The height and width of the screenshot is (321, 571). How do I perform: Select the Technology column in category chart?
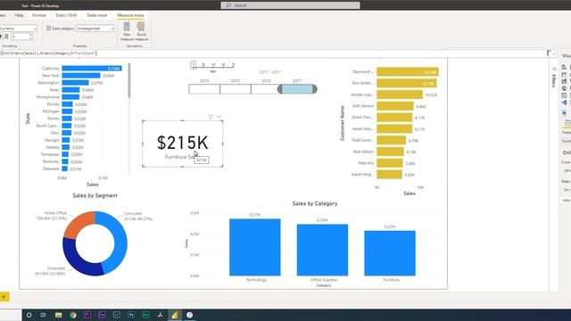pos(255,247)
